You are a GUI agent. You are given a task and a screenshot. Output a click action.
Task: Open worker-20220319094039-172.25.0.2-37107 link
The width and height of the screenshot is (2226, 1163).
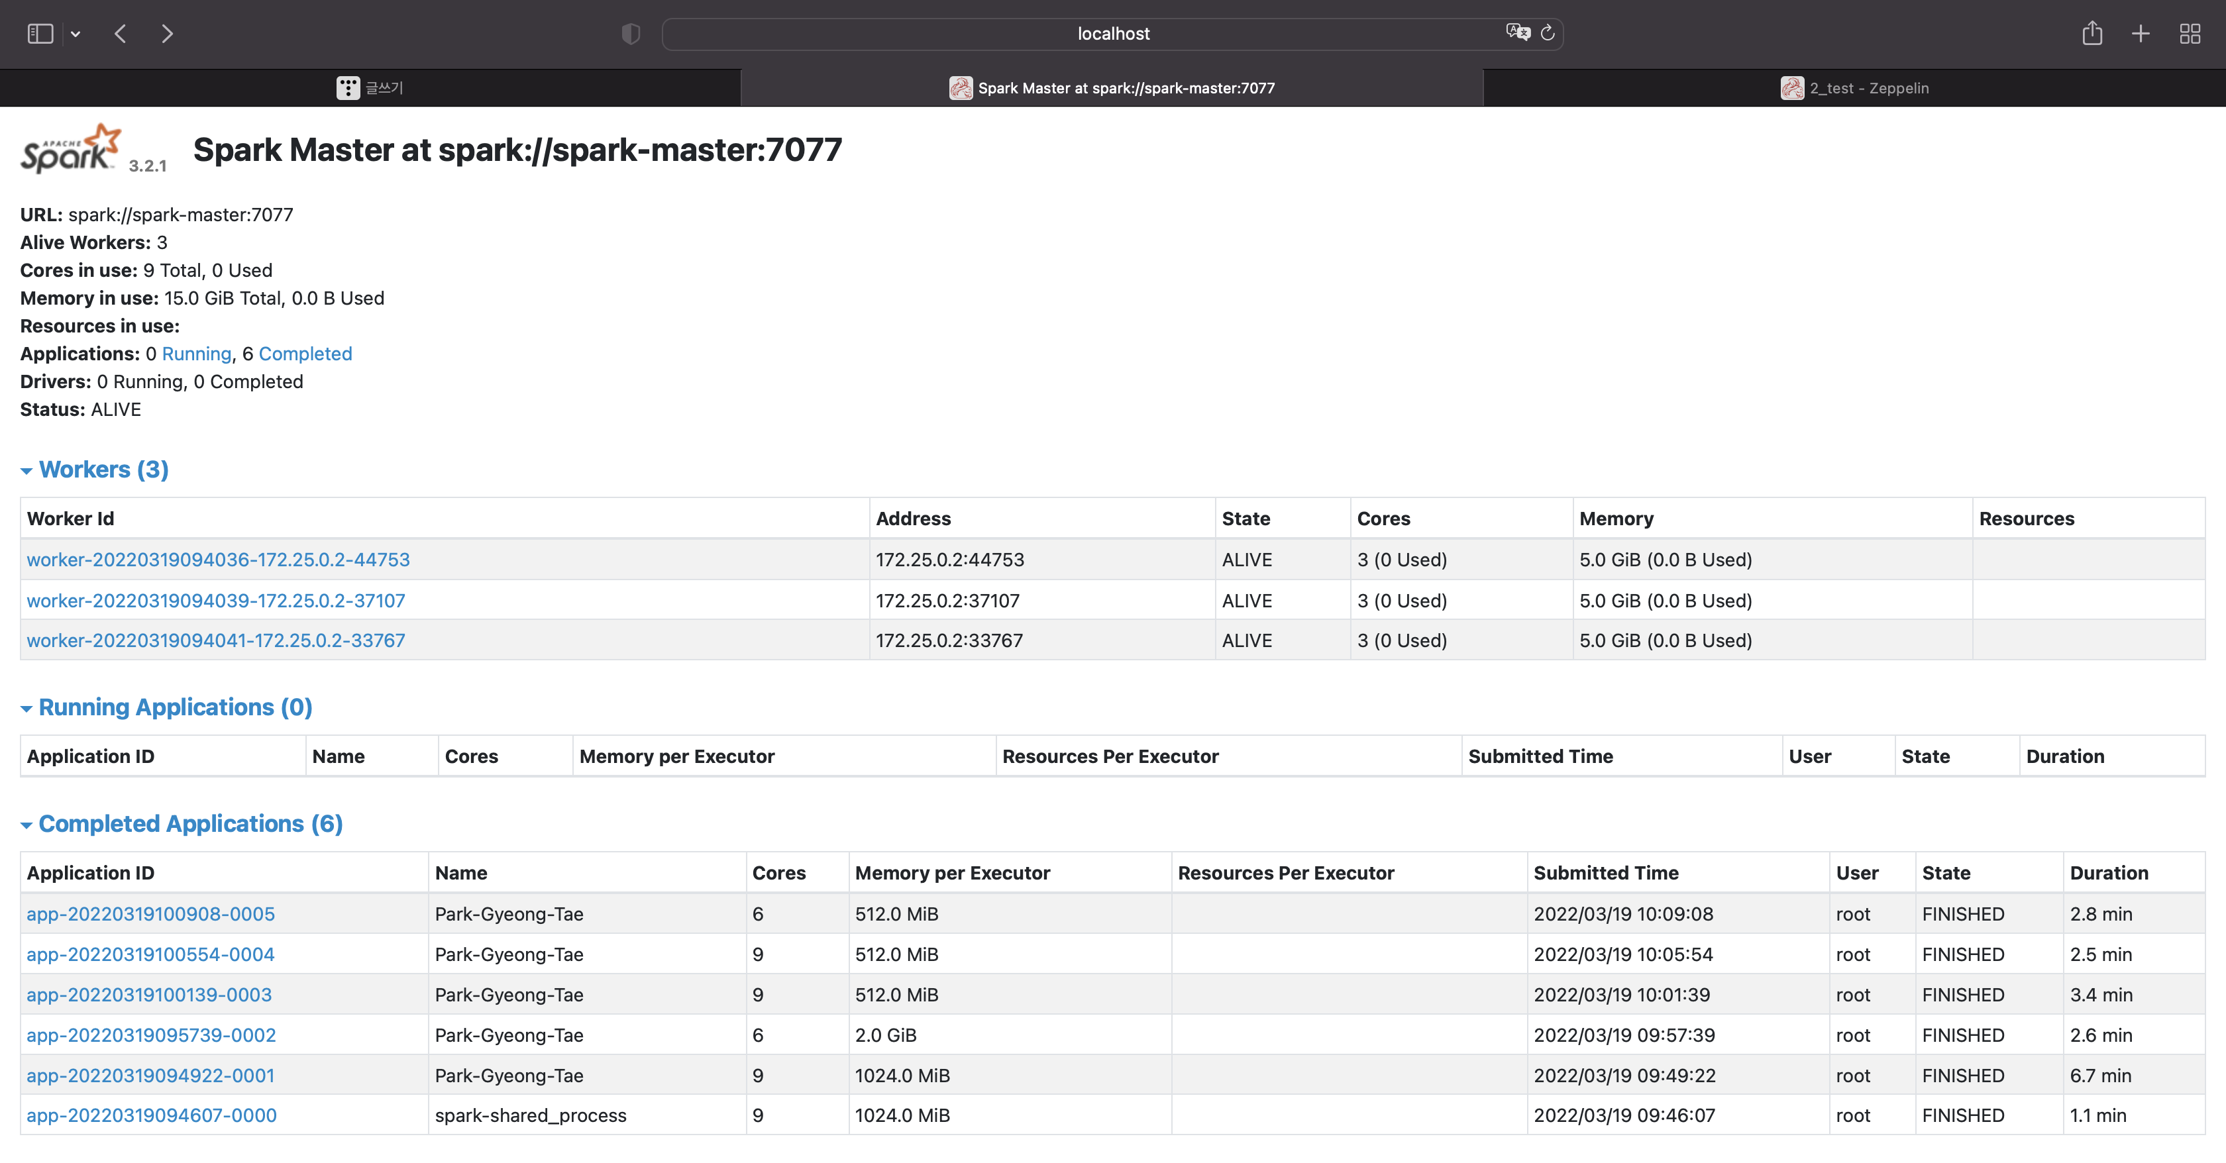216,599
